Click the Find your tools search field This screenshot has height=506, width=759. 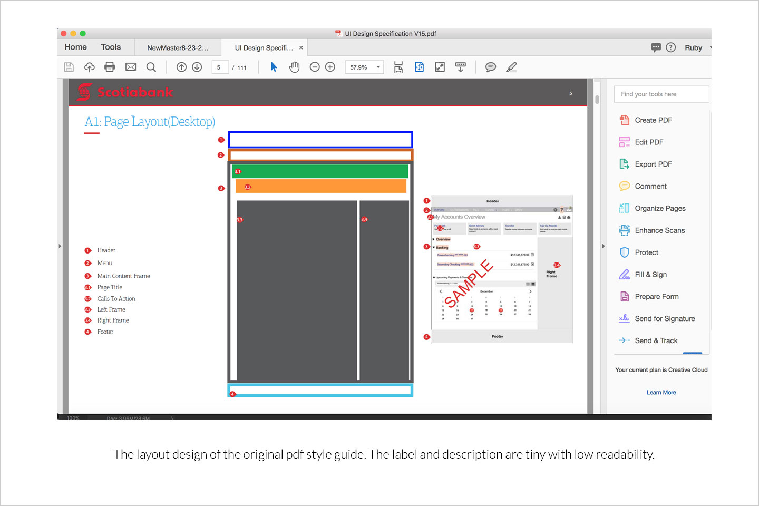[661, 94]
